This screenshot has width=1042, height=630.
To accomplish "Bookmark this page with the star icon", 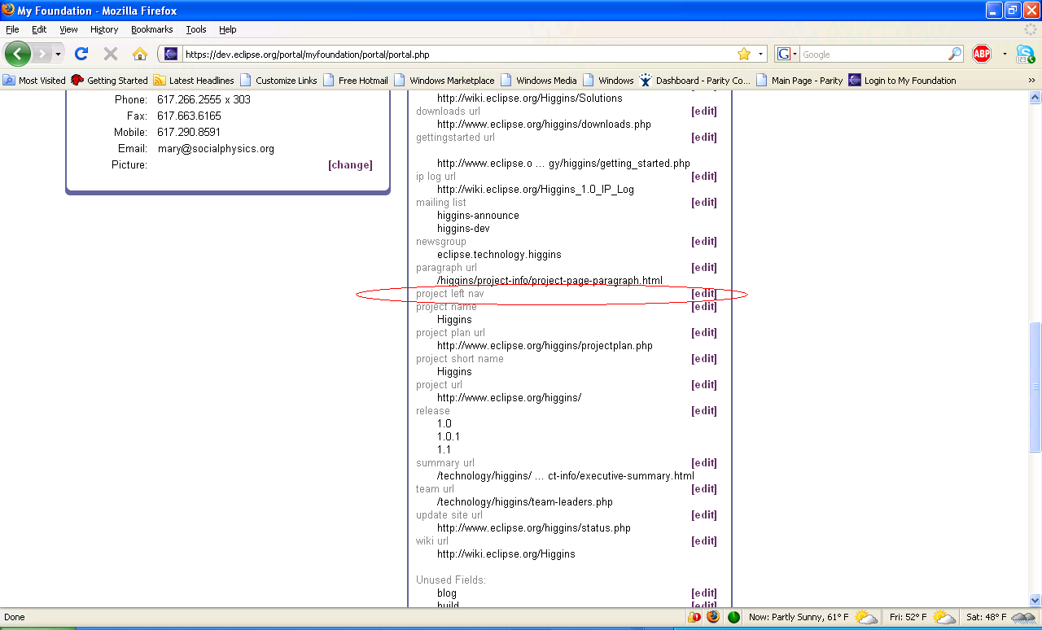I will click(744, 54).
